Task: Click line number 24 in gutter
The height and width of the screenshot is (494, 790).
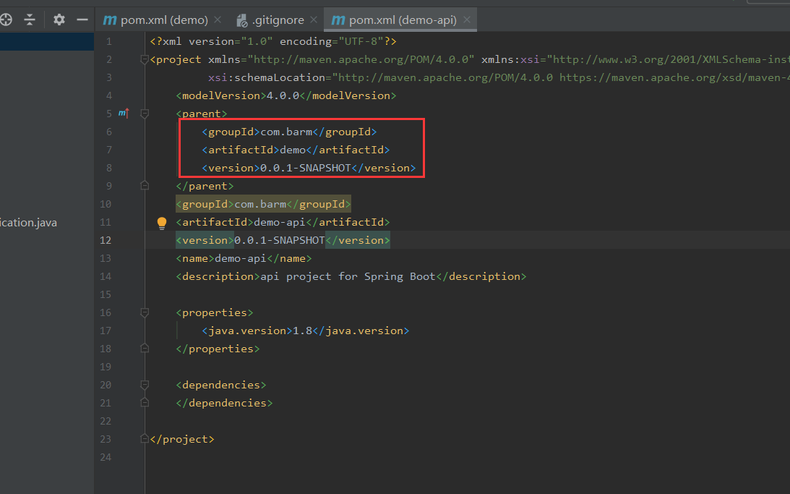Action: 106,457
